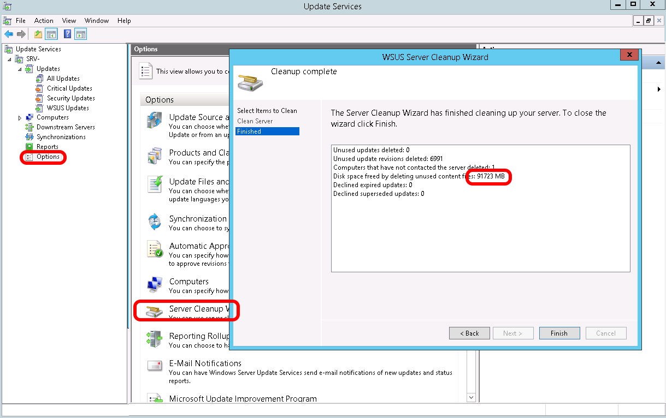Close the WSUS Server Cleanup Wizard
The image size is (666, 418).
(x=629, y=55)
